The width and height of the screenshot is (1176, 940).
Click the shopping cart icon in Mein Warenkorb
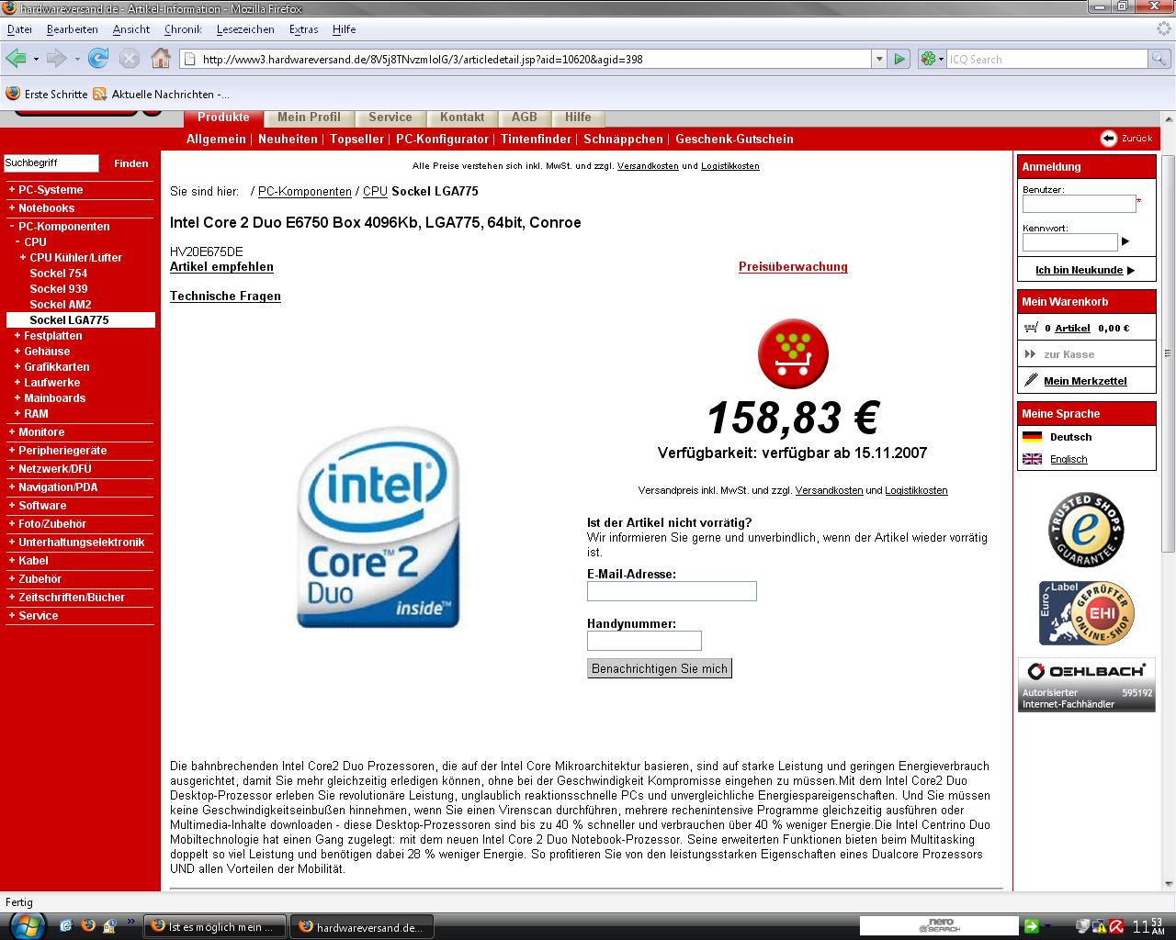pos(1031,327)
